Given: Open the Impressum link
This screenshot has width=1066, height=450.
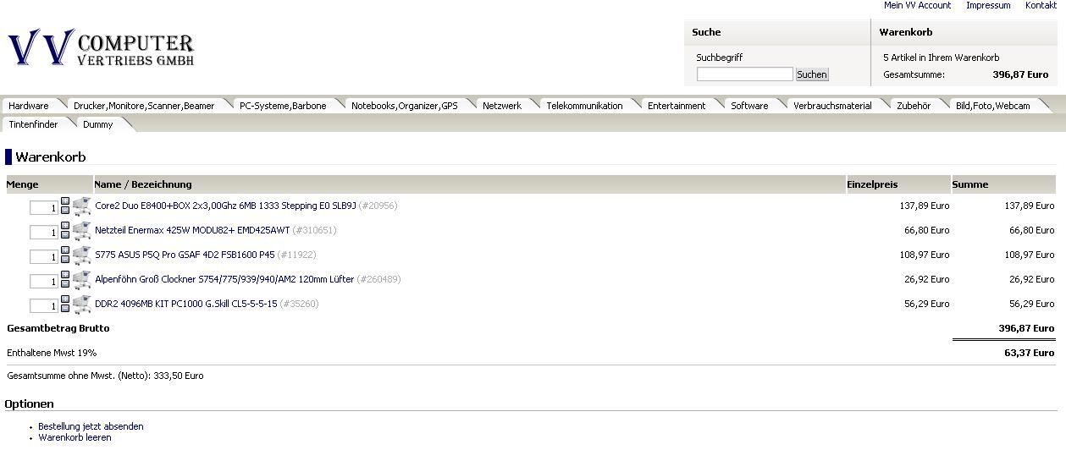Looking at the screenshot, I should coord(988,5).
